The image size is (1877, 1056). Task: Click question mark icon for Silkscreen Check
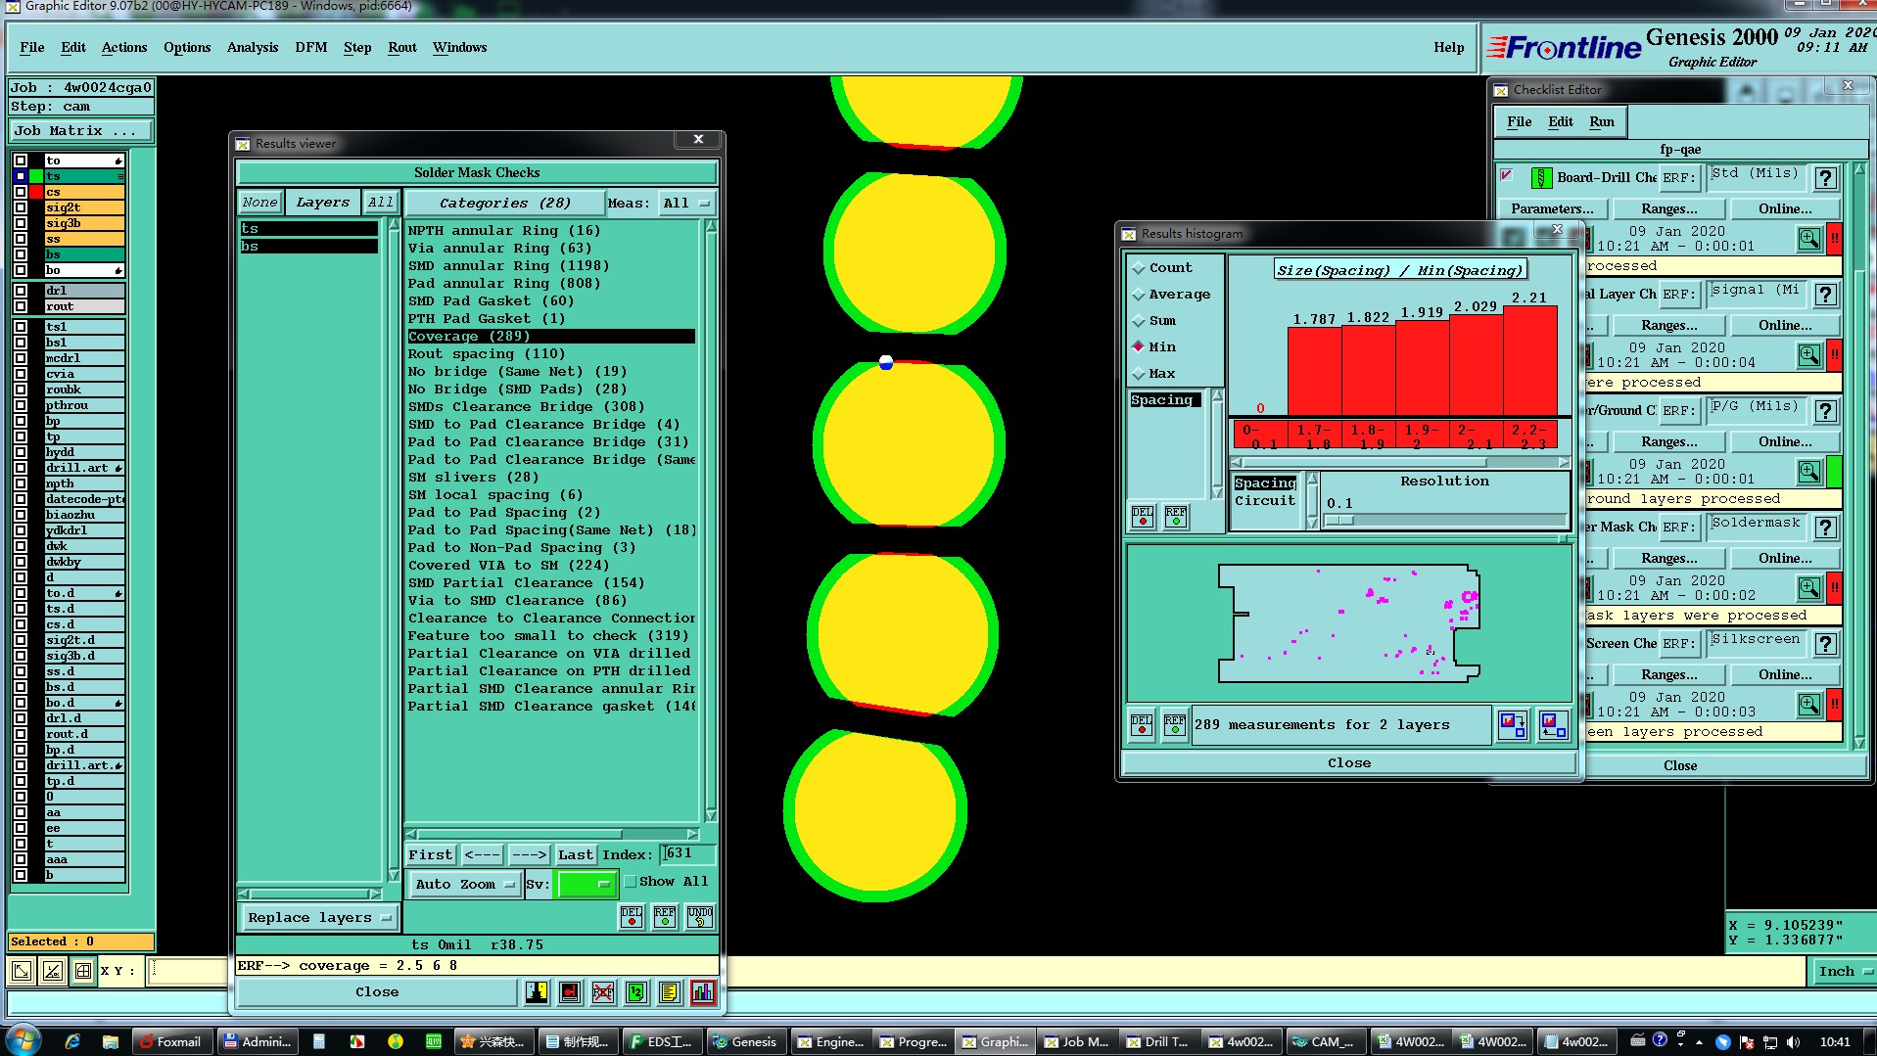click(x=1826, y=644)
